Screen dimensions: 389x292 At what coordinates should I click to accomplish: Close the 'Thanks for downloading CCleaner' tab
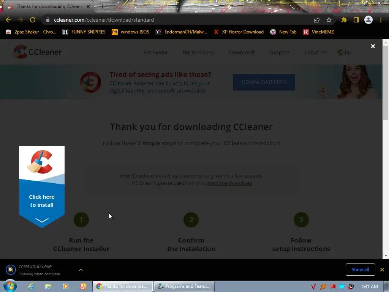(88, 7)
